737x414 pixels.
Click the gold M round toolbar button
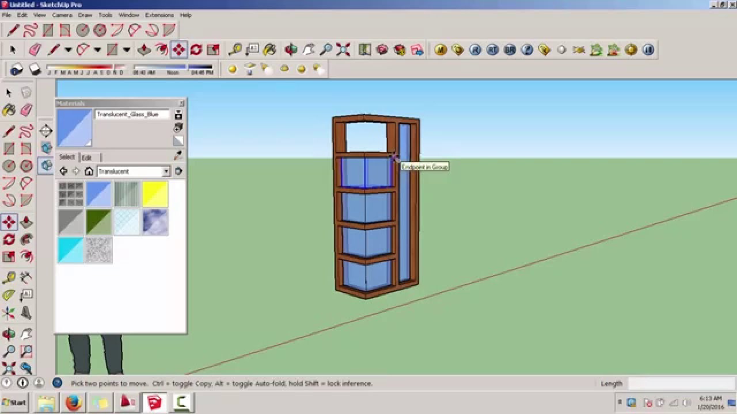[x=440, y=50]
